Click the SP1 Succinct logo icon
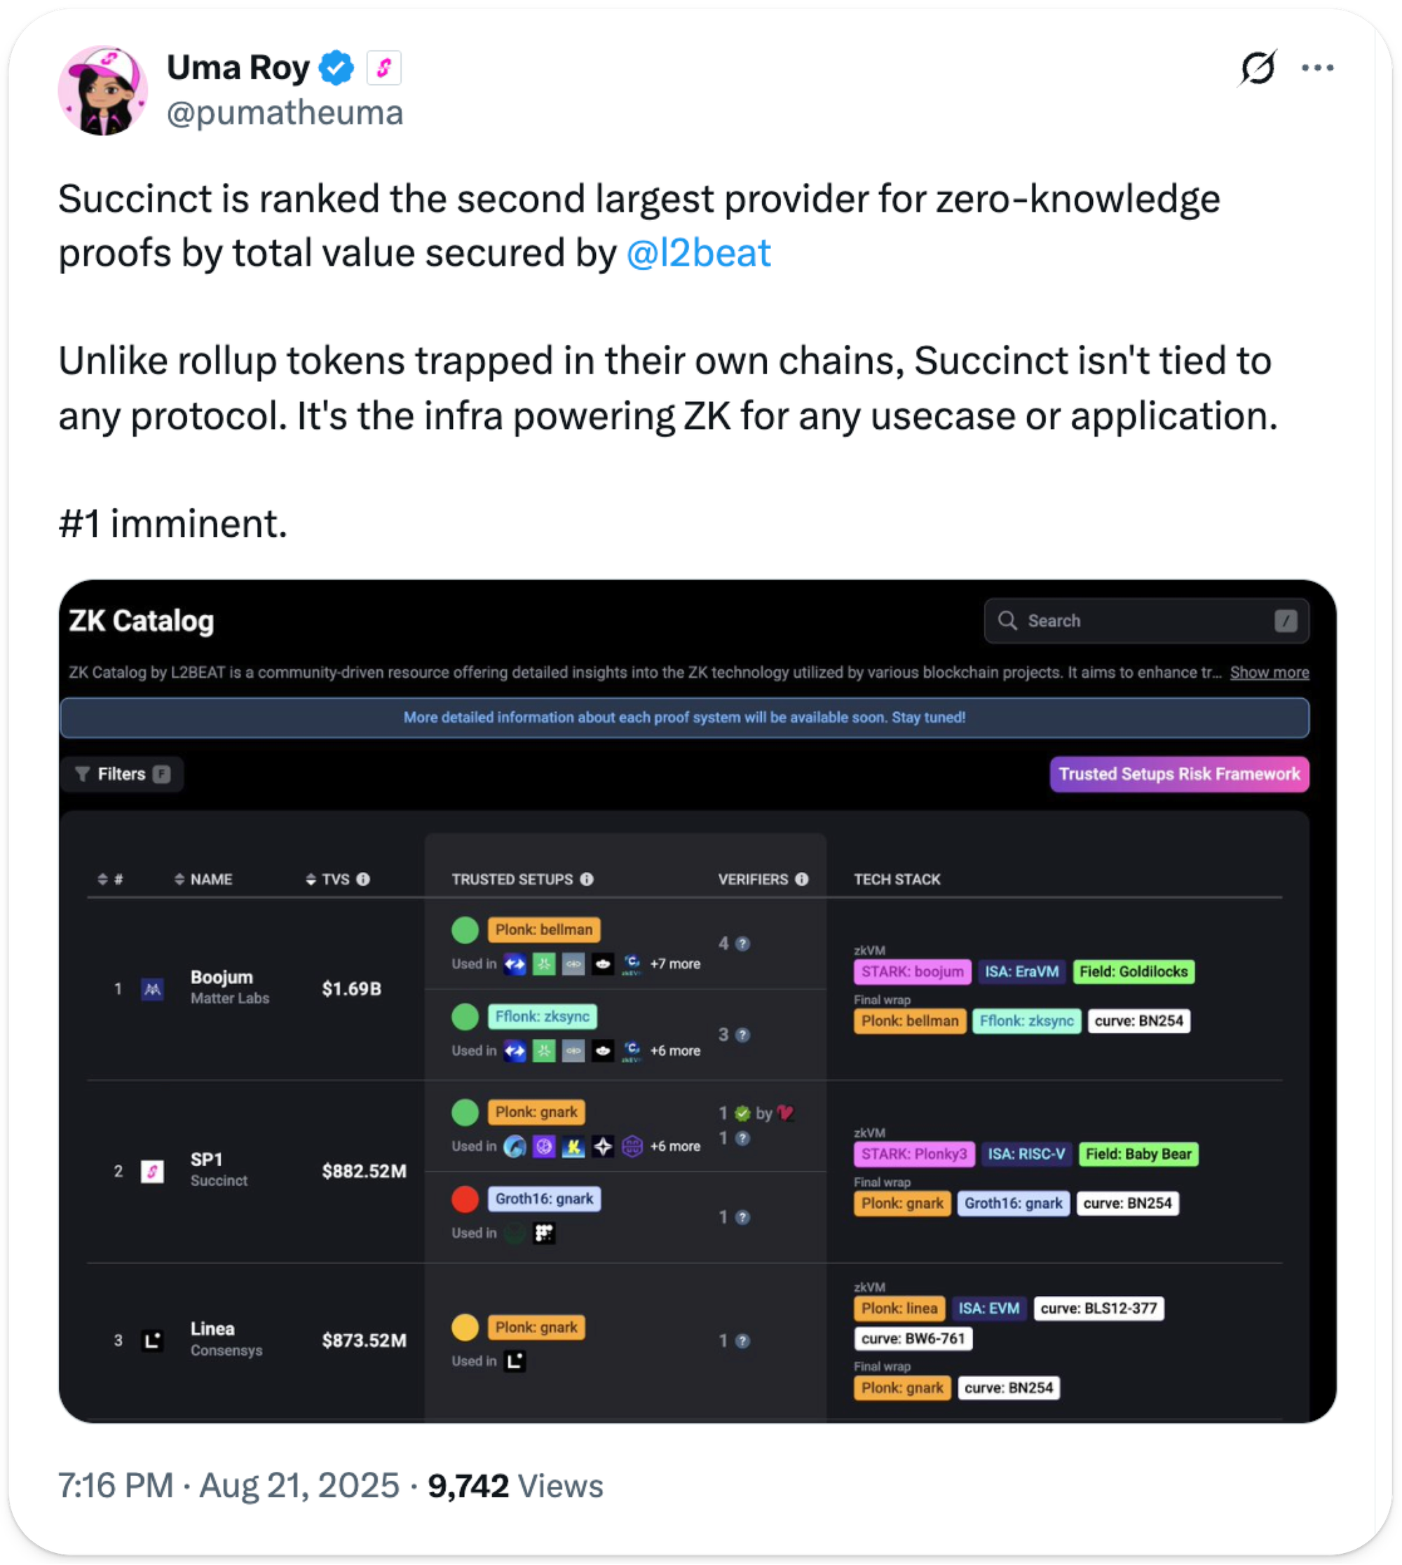This screenshot has width=1402, height=1565. [153, 1171]
